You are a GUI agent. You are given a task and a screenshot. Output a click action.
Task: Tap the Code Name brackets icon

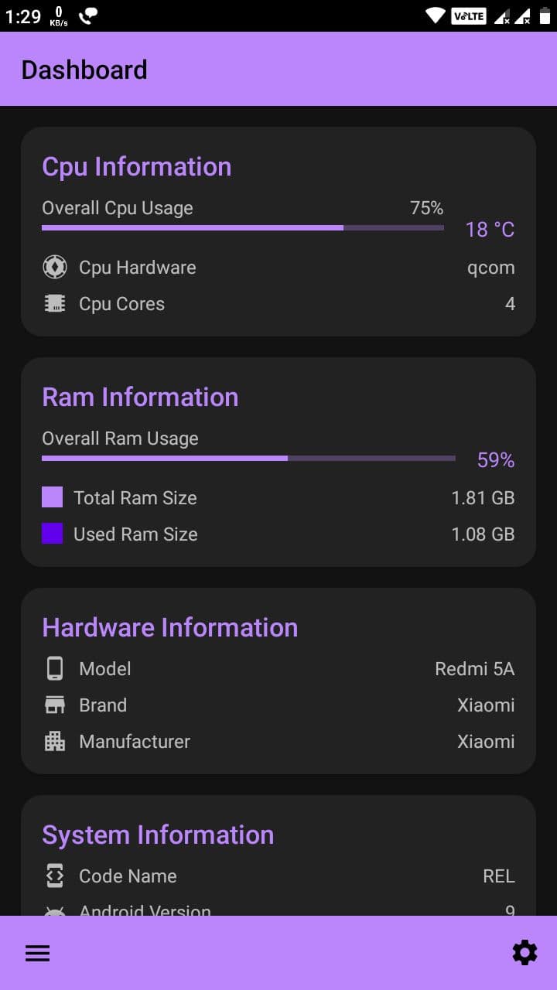tap(54, 876)
